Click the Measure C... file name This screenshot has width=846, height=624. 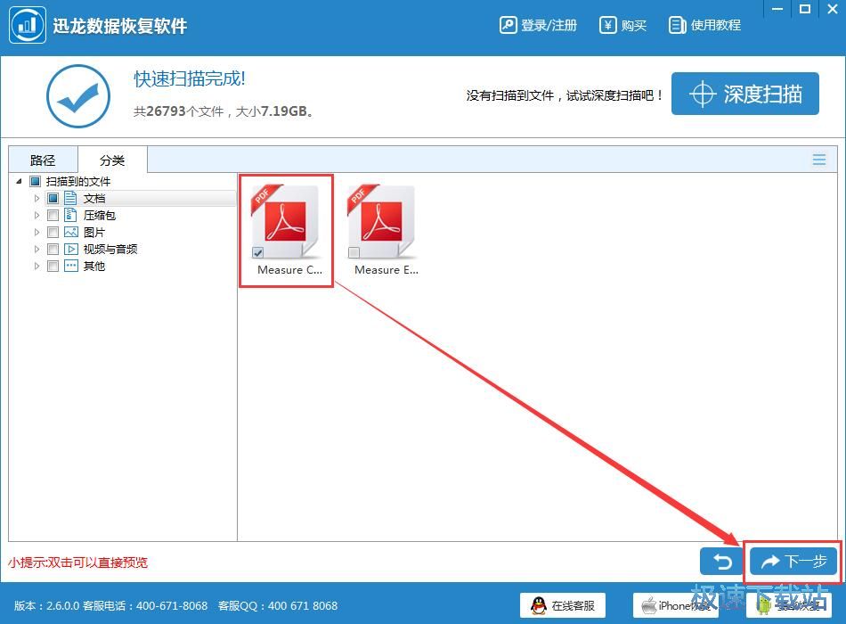289,269
